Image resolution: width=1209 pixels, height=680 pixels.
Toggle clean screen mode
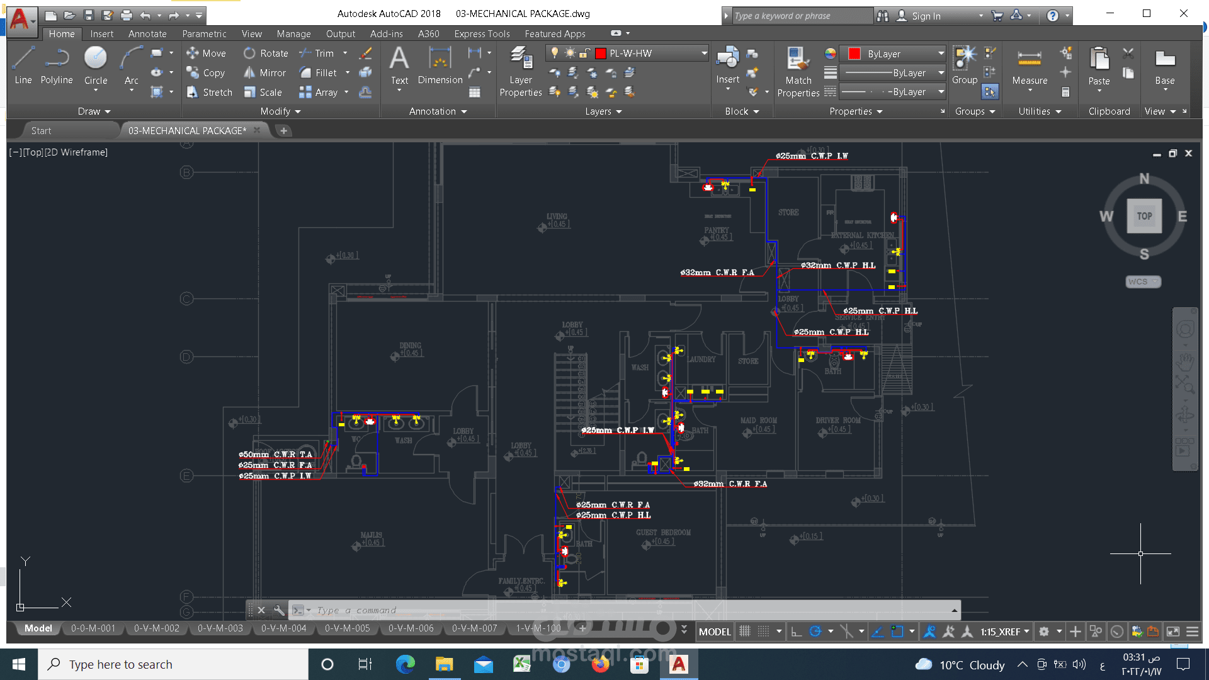tap(1172, 631)
